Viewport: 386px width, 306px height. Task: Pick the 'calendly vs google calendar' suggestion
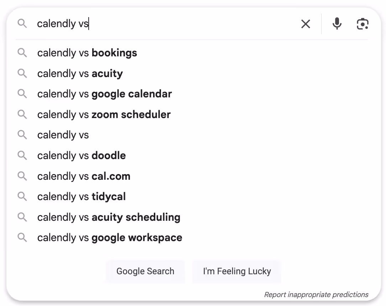pos(104,94)
